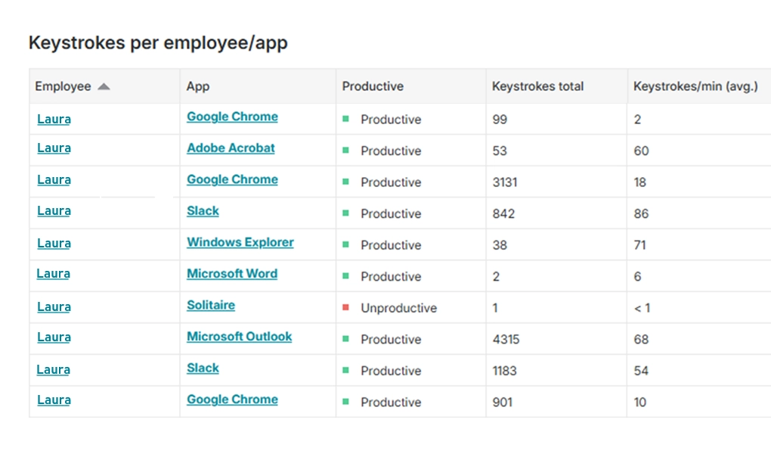The image size is (771, 454).
Task: Select the "< 1" average in Solitaire row
Action: pyautogui.click(x=642, y=308)
